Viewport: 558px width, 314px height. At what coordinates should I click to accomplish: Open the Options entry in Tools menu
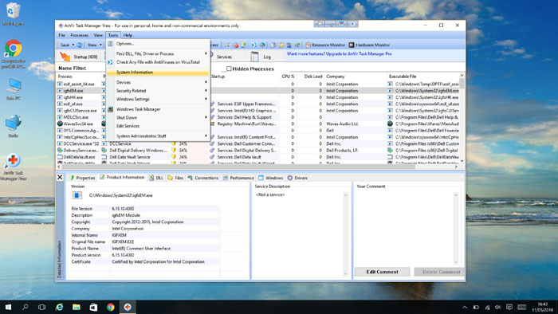158,44
